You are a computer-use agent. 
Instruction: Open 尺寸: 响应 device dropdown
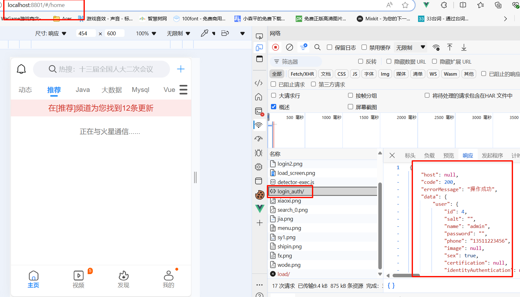pyautogui.click(x=51, y=33)
